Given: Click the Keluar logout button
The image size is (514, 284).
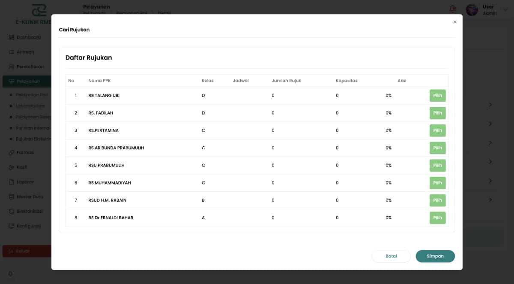Looking at the screenshot, I should pos(27,251).
